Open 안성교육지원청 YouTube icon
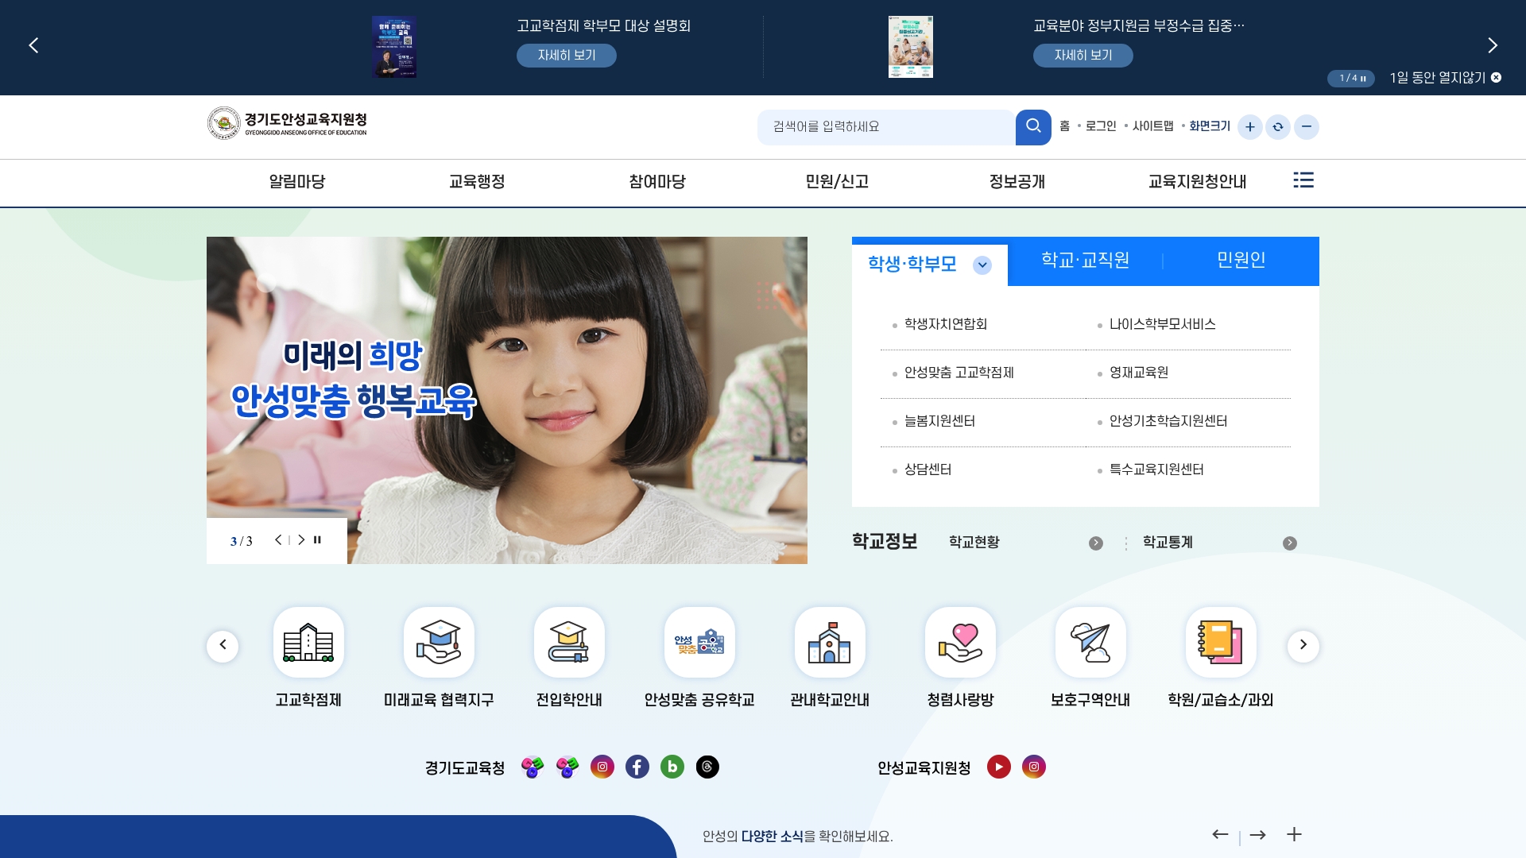The image size is (1526, 858). coord(999,767)
